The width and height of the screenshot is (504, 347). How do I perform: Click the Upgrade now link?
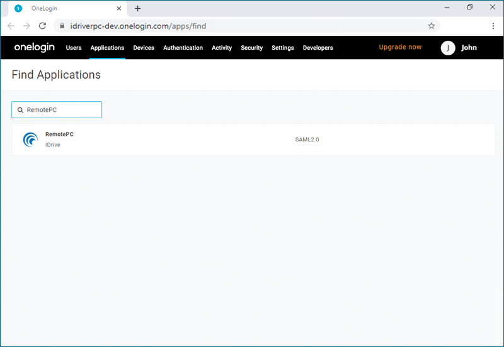tap(400, 47)
